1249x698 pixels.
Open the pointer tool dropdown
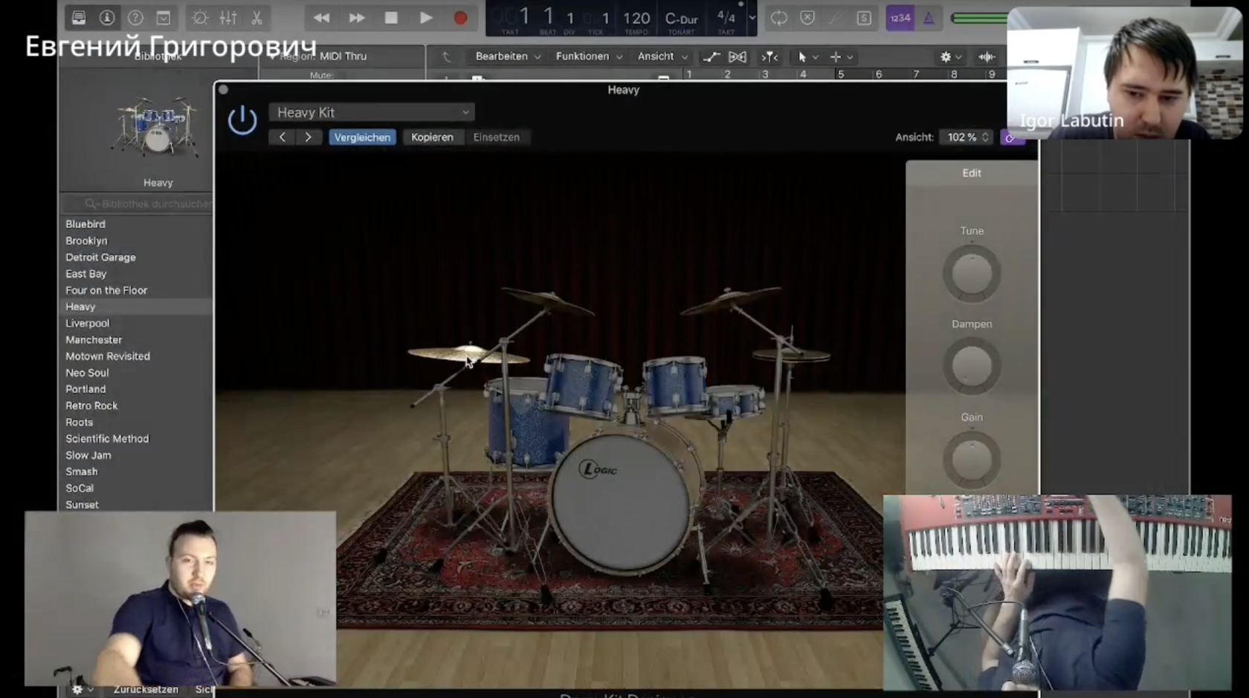point(807,56)
